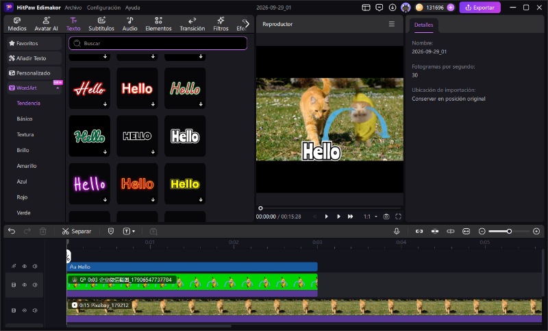The image size is (548, 331).
Task: Hide the Hello text track
Action: click(25, 267)
